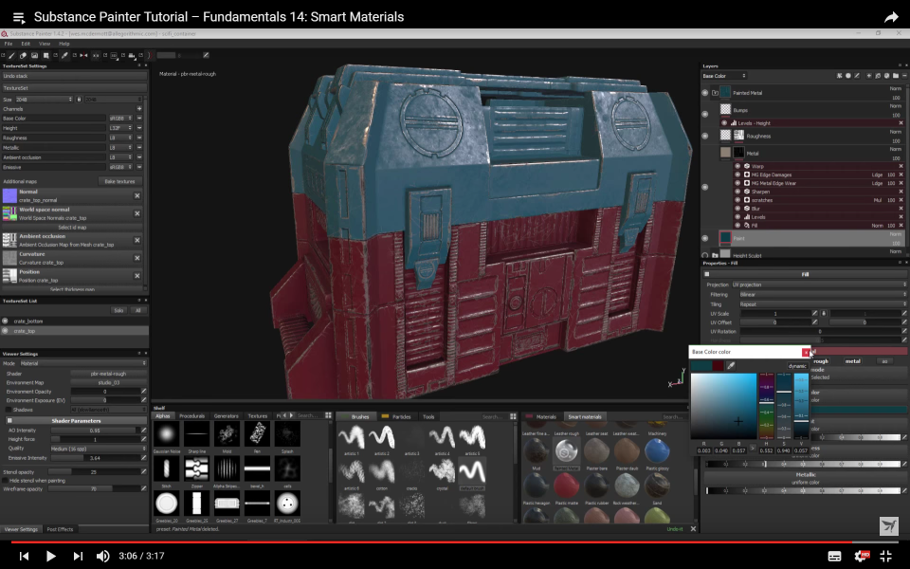Switch to Smart materials tab in shelf
Image resolution: width=910 pixels, height=569 pixels.
click(584, 416)
